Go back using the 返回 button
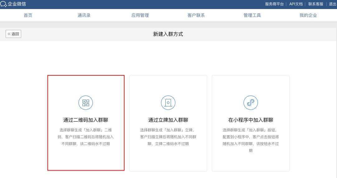The image size is (337, 178). 13,34
